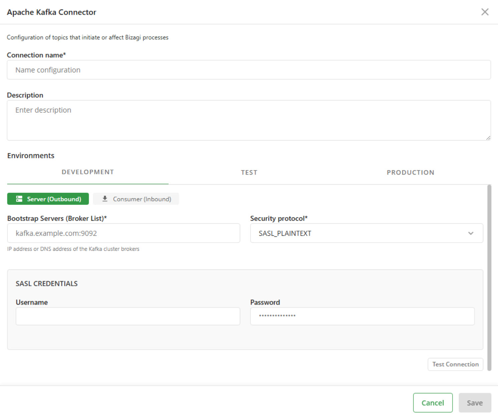Open the Security protocol dropdown

click(x=367, y=233)
